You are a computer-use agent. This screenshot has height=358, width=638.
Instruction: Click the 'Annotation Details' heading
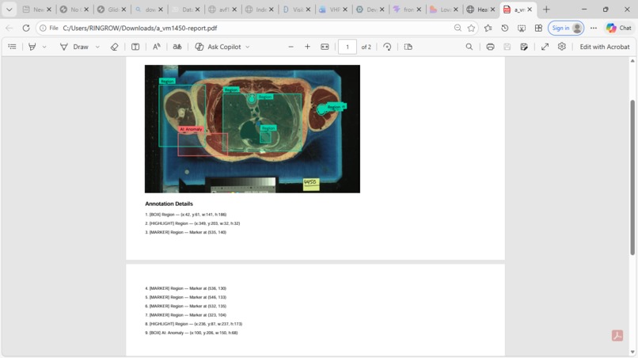[169, 204]
